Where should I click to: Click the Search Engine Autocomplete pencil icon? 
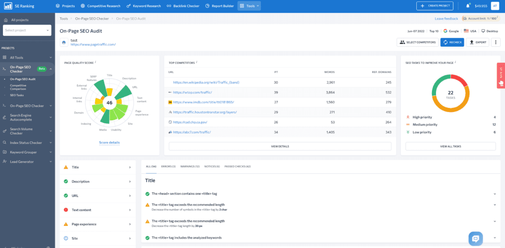coord(4,117)
